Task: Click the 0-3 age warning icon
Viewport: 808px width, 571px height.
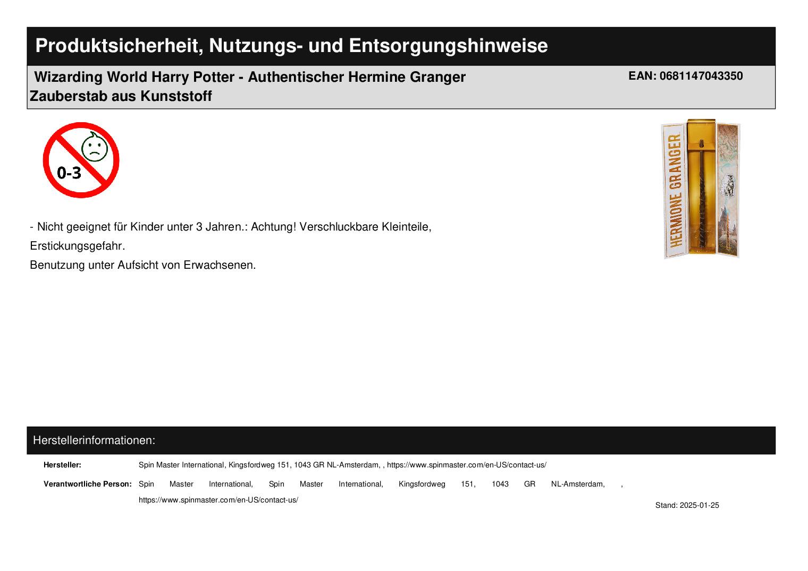Action: pos(81,160)
